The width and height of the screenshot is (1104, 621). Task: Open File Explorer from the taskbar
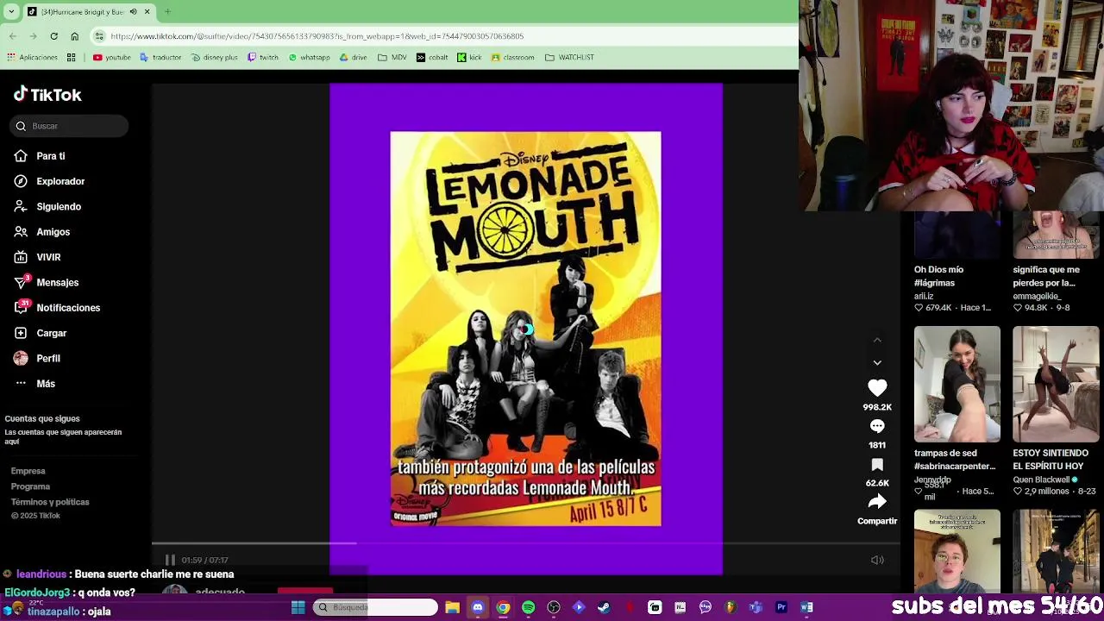452,607
